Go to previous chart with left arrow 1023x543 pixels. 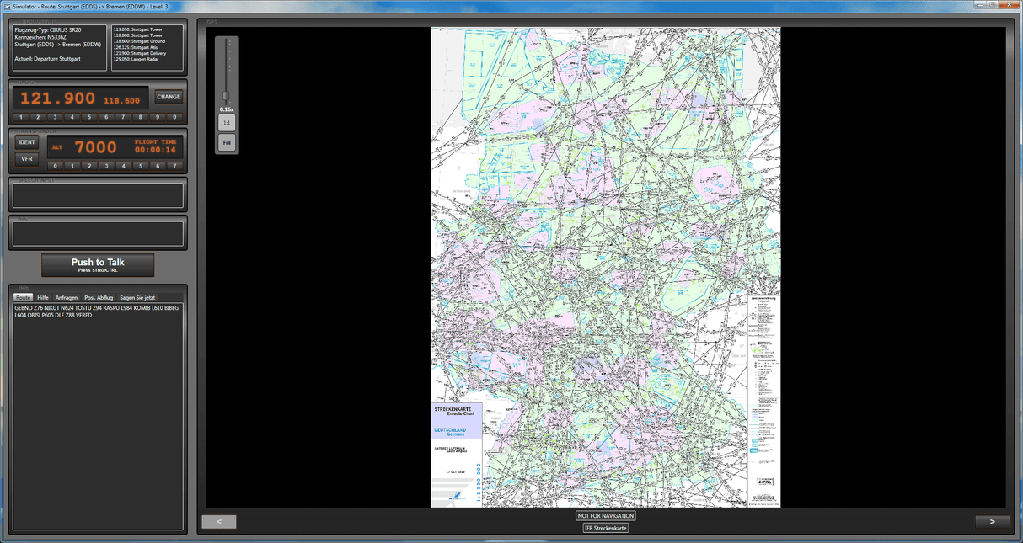tap(219, 522)
